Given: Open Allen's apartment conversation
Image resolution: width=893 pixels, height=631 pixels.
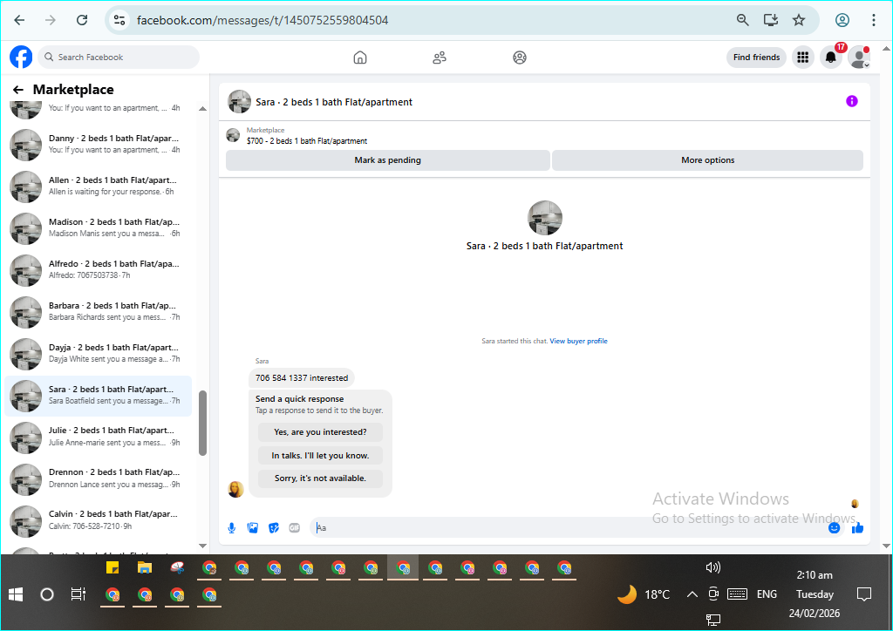Looking at the screenshot, I should [98, 186].
